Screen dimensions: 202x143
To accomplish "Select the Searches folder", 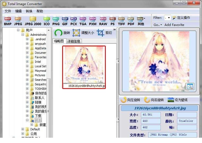I will 41,80.
